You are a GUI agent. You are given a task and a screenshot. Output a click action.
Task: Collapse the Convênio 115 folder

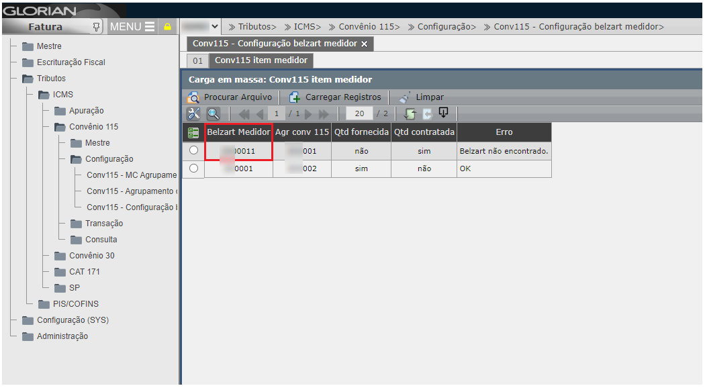(60, 127)
